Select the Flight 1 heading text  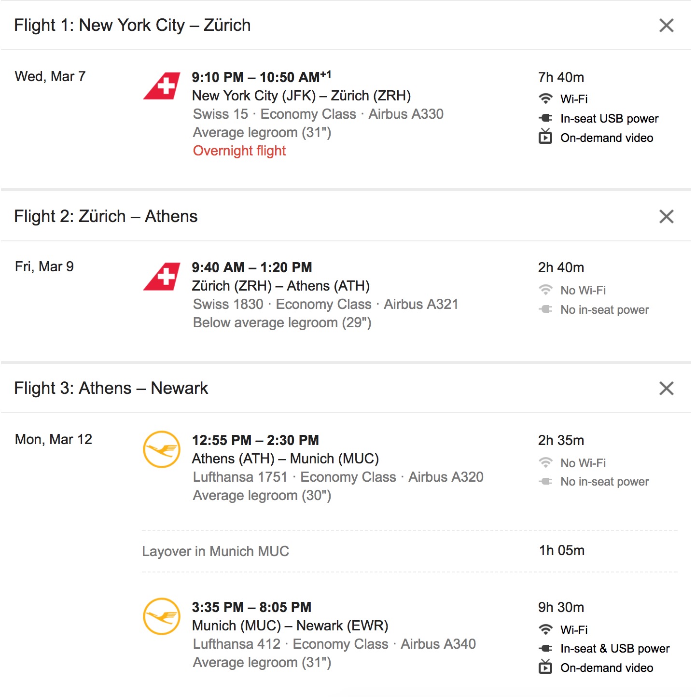point(132,25)
